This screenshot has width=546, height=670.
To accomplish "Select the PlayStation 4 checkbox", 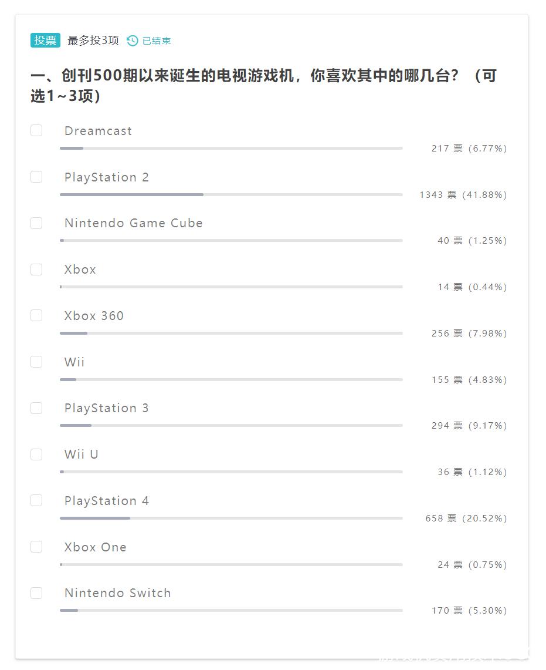I will pos(36,500).
